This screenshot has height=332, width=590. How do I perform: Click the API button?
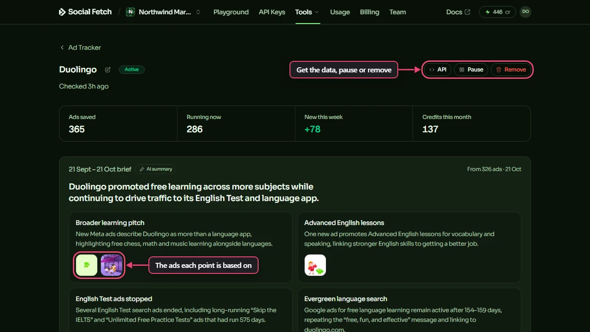tap(438, 70)
